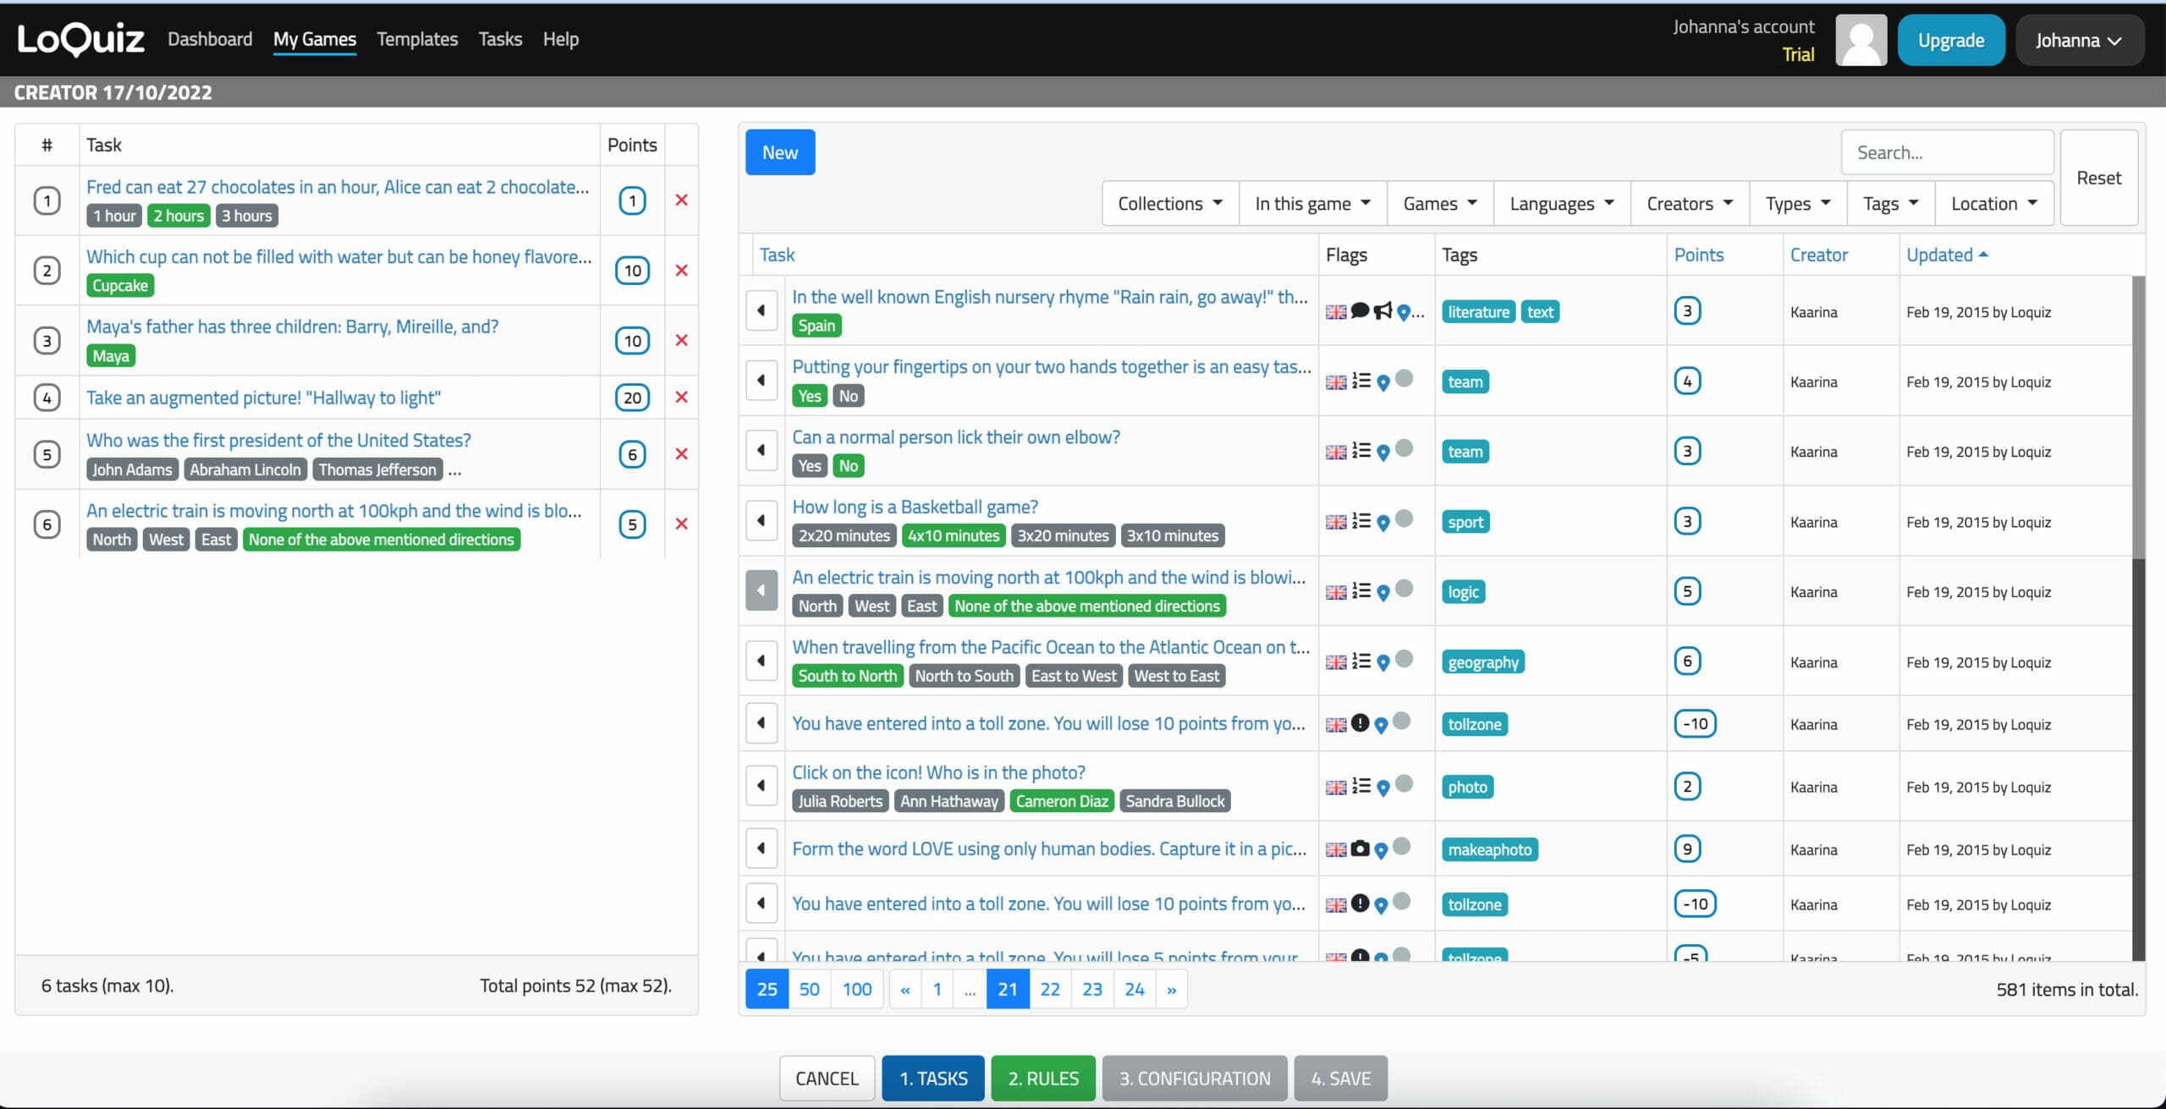Click the location pin icon on the elbow question

click(1383, 451)
